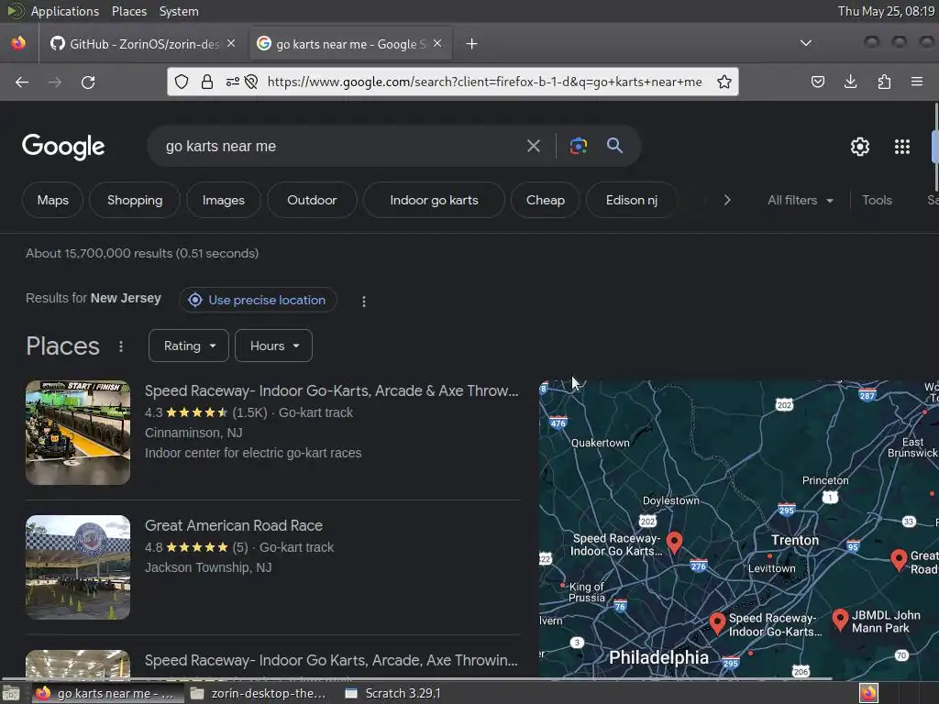This screenshot has height=704, width=939.
Task: Click the horizontal scrollbar at page bottom
Action: [x=416, y=679]
